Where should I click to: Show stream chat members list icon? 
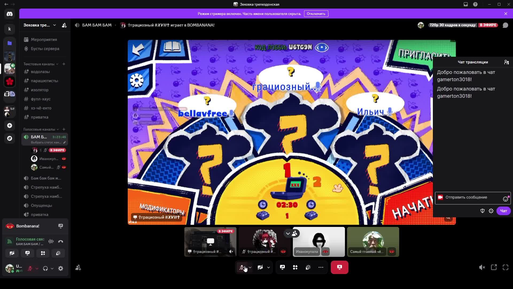[507, 62]
